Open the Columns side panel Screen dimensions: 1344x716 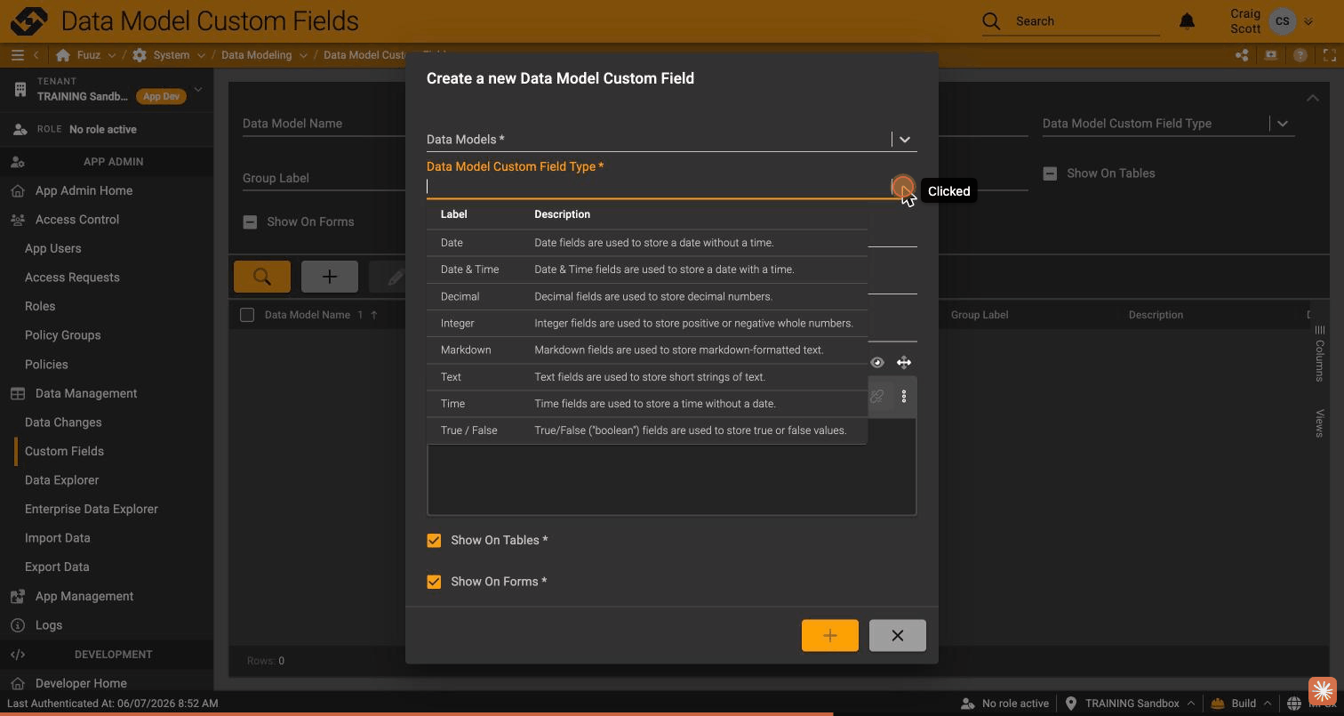(x=1320, y=353)
